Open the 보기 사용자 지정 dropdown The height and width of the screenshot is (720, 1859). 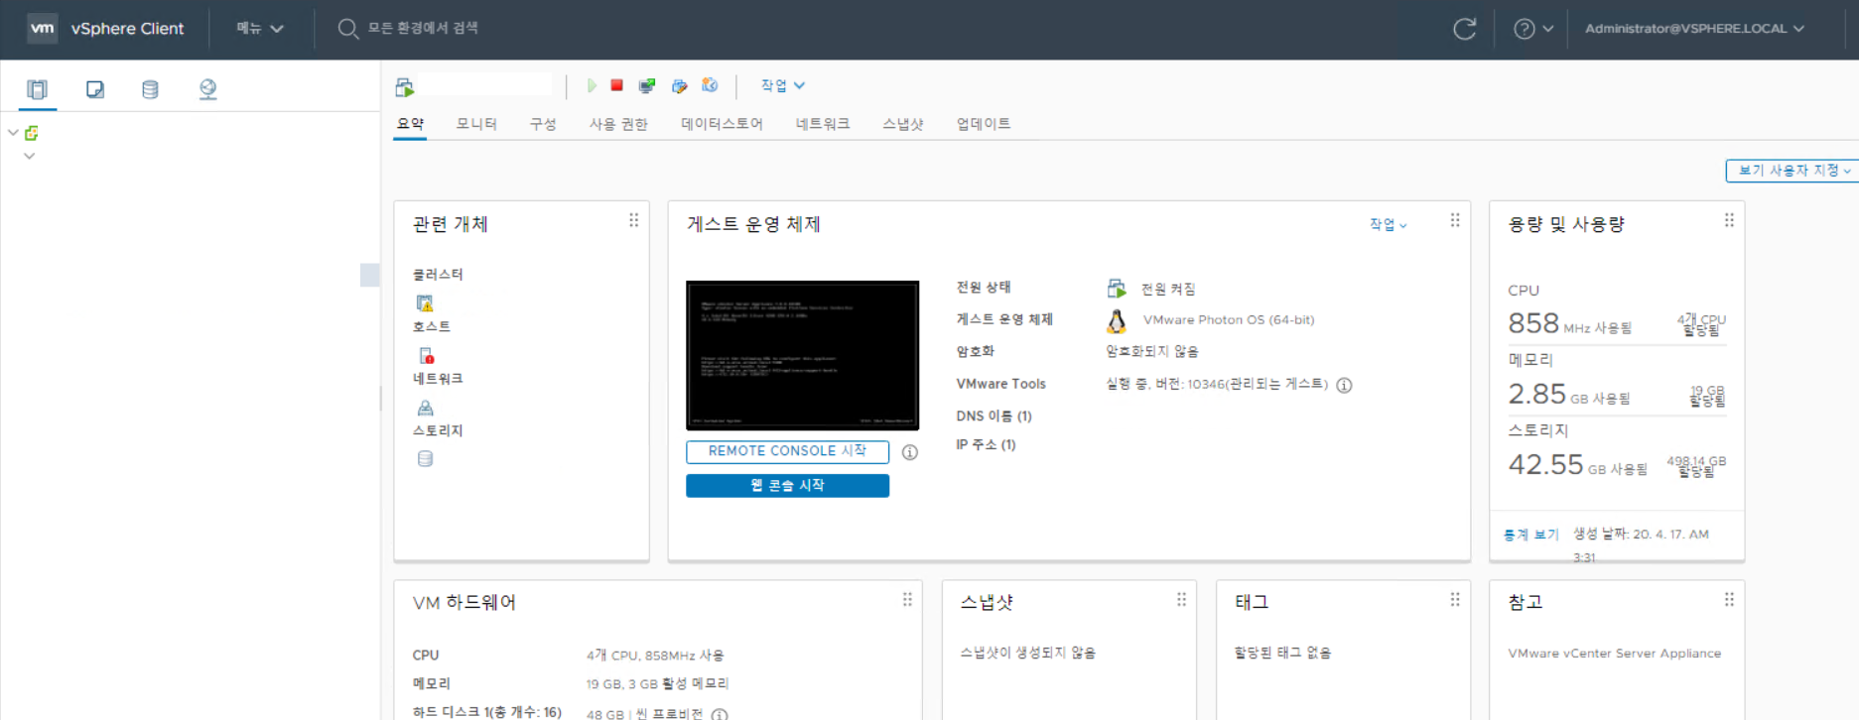coord(1792,171)
